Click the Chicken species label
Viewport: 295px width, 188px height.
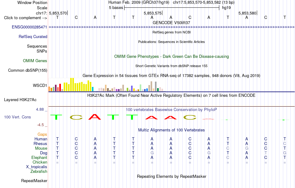pyautogui.click(x=40, y=162)
